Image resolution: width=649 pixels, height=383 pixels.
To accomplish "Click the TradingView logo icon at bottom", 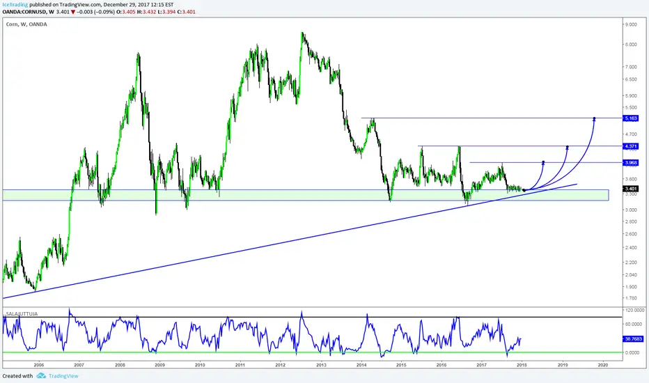I will tap(41, 376).
